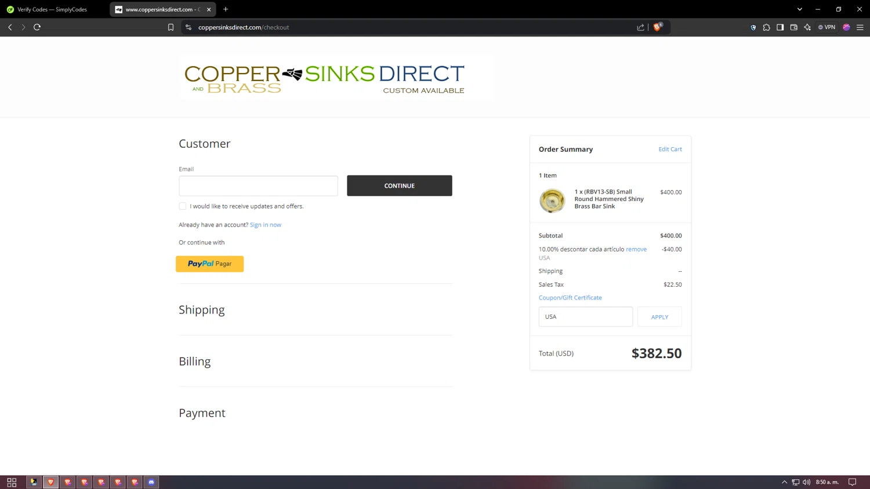Viewport: 870px width, 489px height.
Task: Click the product name Small Round Hammered text
Action: click(x=609, y=199)
